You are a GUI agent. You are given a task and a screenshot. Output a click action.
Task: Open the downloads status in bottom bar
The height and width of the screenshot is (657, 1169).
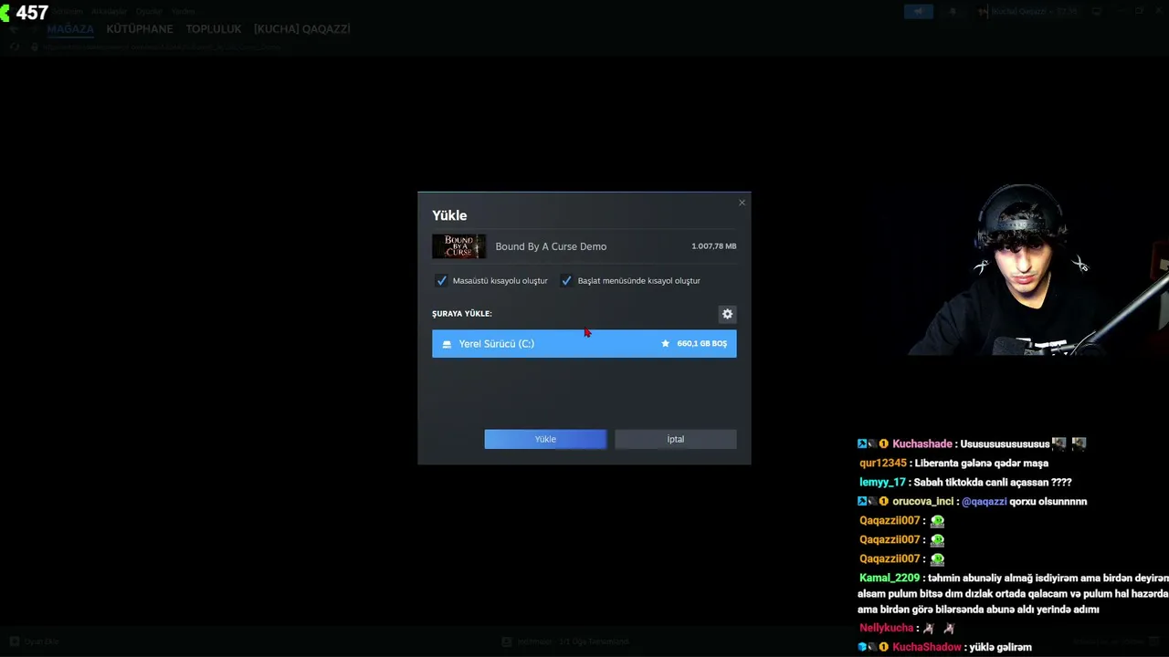point(566,641)
